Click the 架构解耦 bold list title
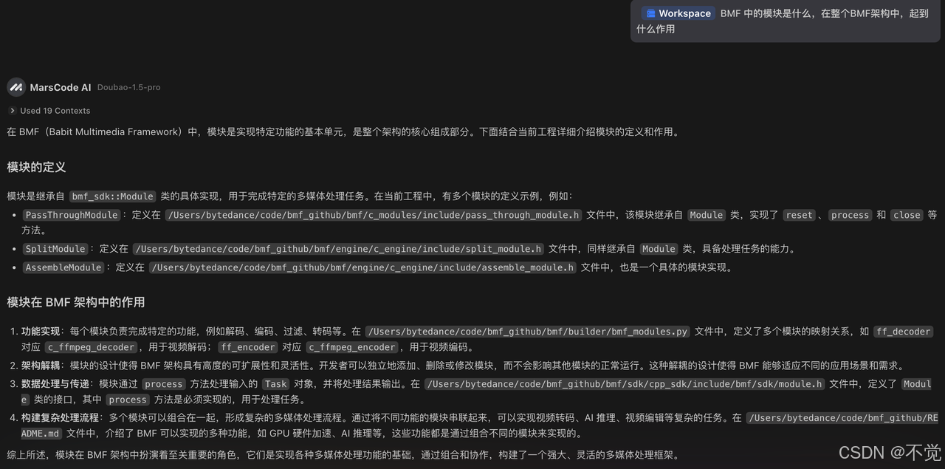 [41, 366]
